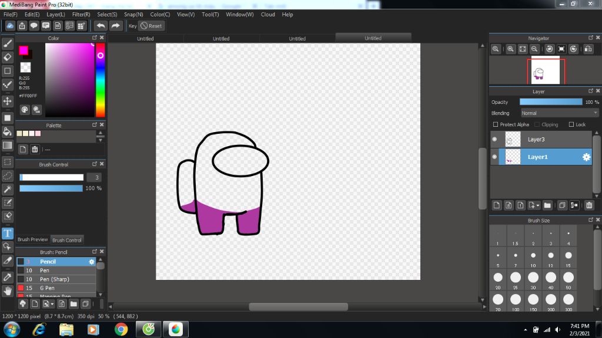This screenshot has width=602, height=338.
Task: Select brush size 50 preset
Action: (x=568, y=281)
